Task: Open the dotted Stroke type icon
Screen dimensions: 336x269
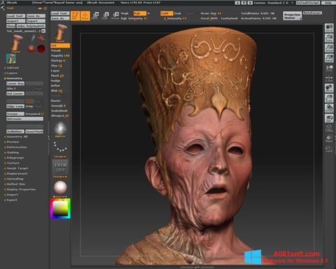Action: click(60, 147)
